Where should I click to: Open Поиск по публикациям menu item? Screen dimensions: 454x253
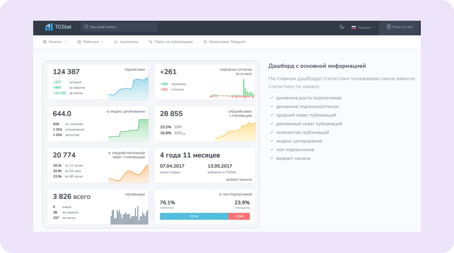pyautogui.click(x=171, y=42)
